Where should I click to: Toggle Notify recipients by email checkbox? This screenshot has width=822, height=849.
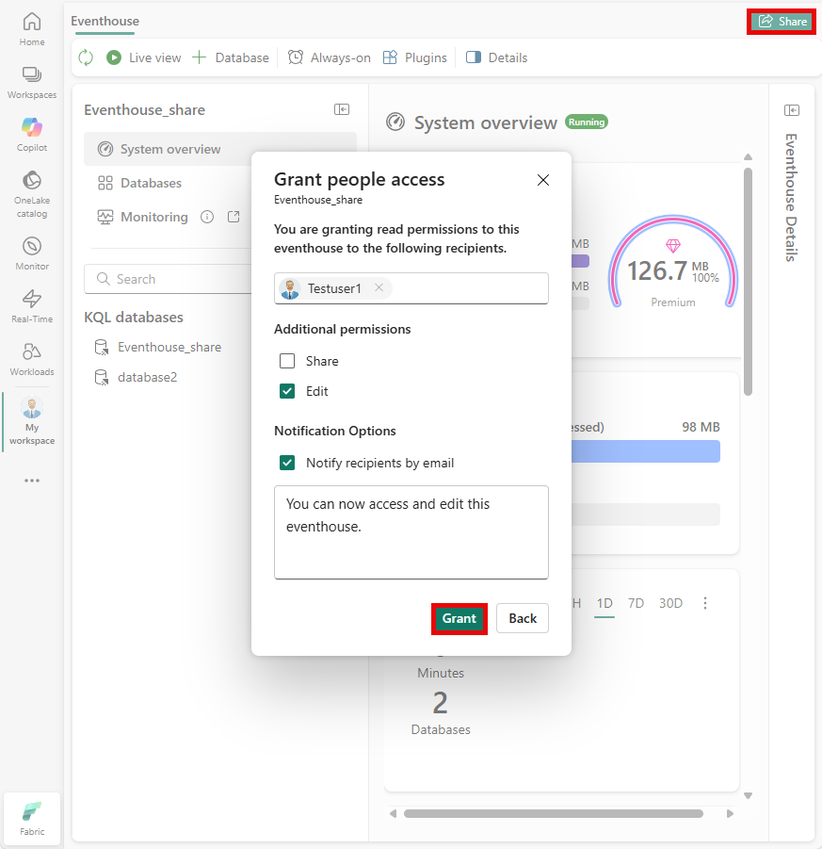287,463
